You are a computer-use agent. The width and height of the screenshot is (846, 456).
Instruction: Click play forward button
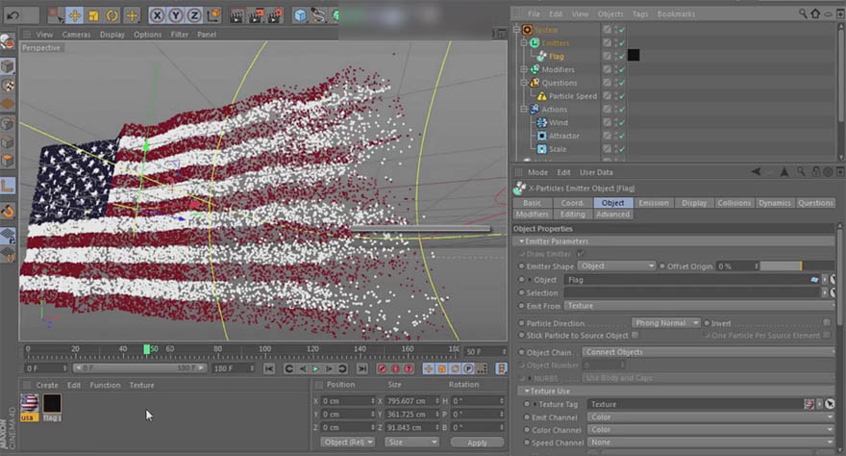[x=315, y=368]
